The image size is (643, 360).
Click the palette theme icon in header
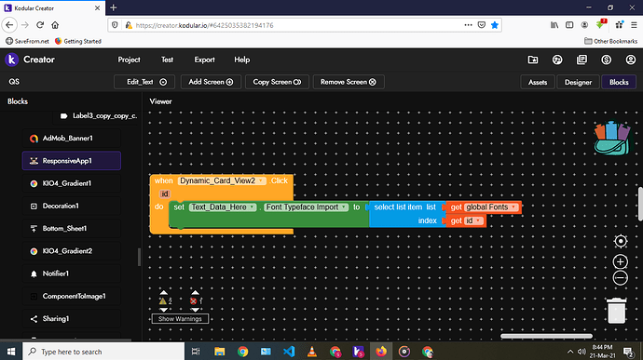(557, 60)
